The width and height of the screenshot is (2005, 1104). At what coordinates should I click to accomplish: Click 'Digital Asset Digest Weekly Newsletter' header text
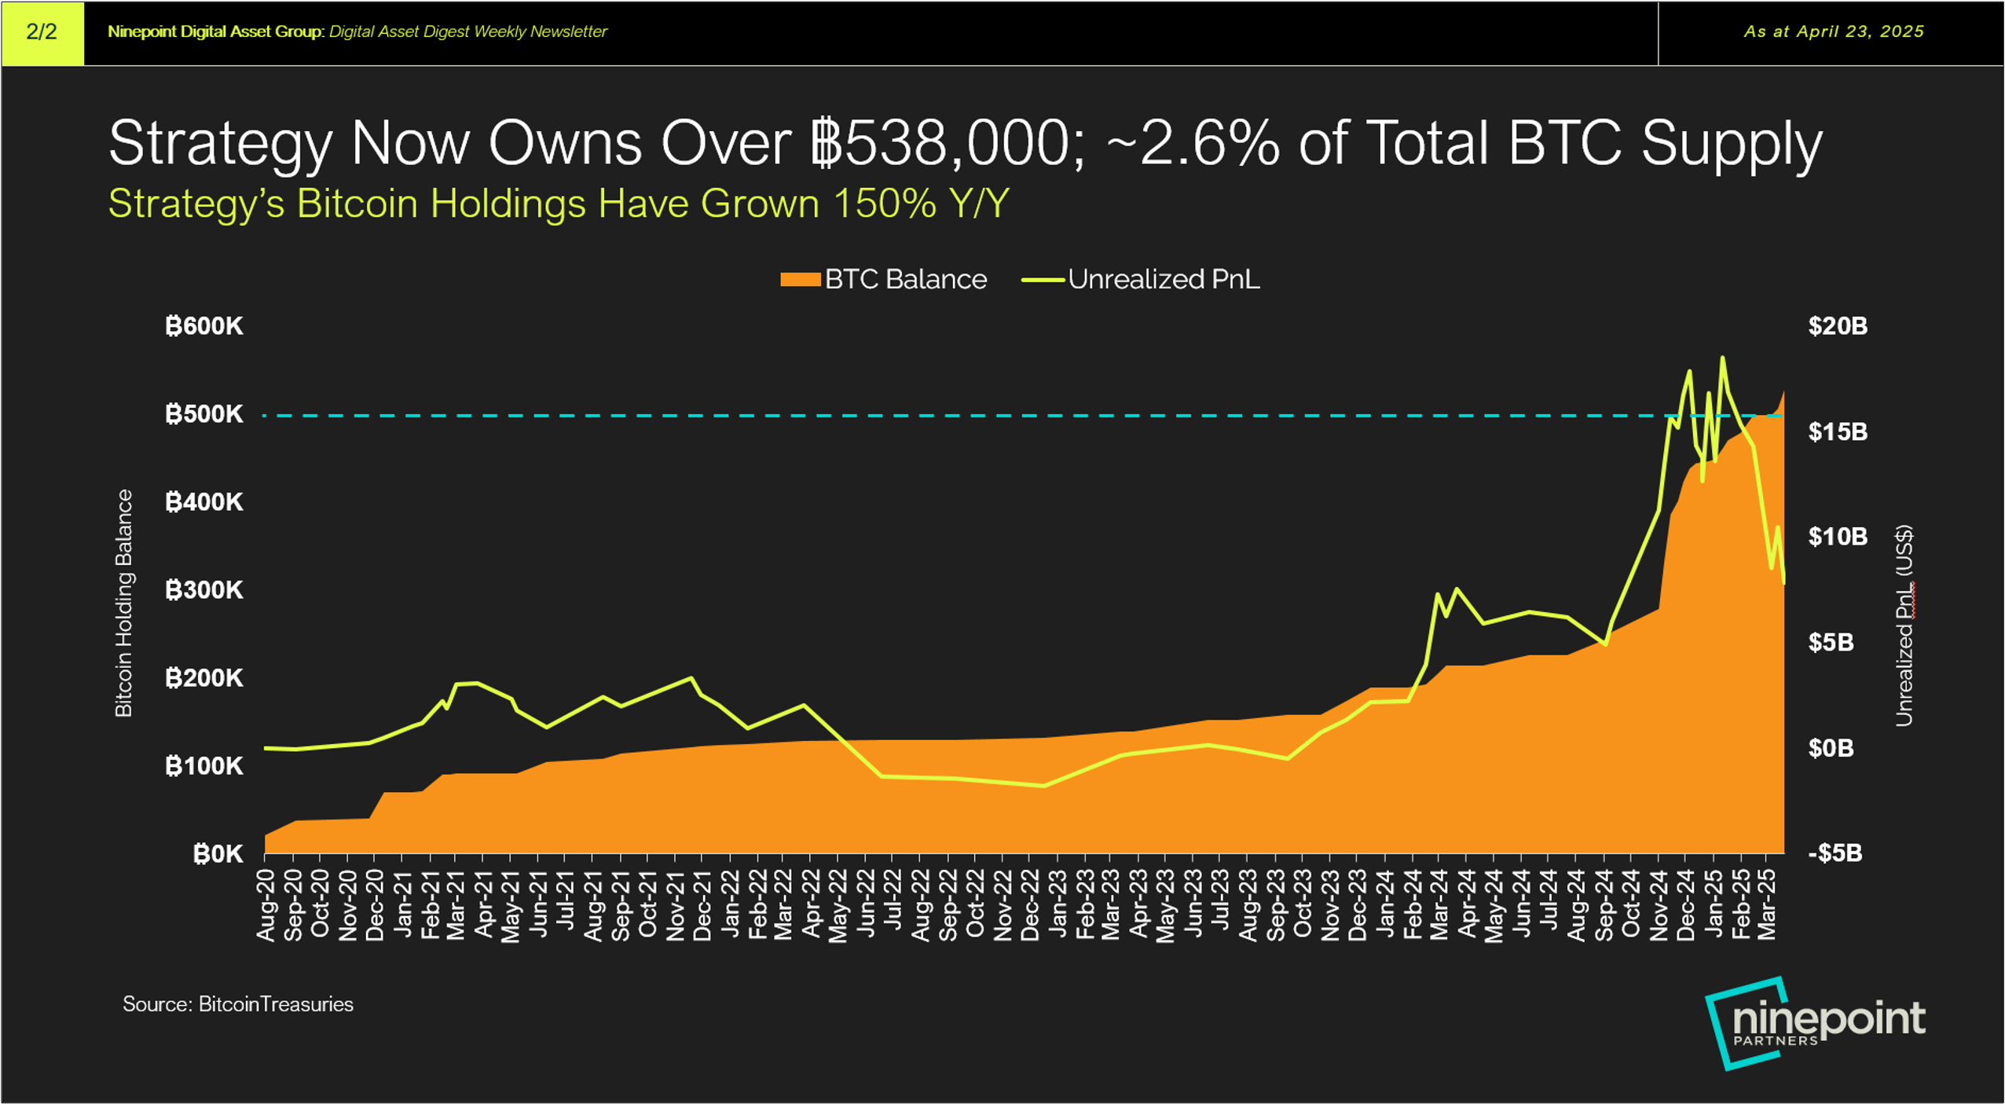click(x=468, y=32)
